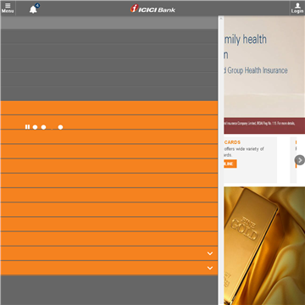This screenshot has width=305, height=305.
Task: Open the fine gold bar image
Action: pyautogui.click(x=264, y=246)
